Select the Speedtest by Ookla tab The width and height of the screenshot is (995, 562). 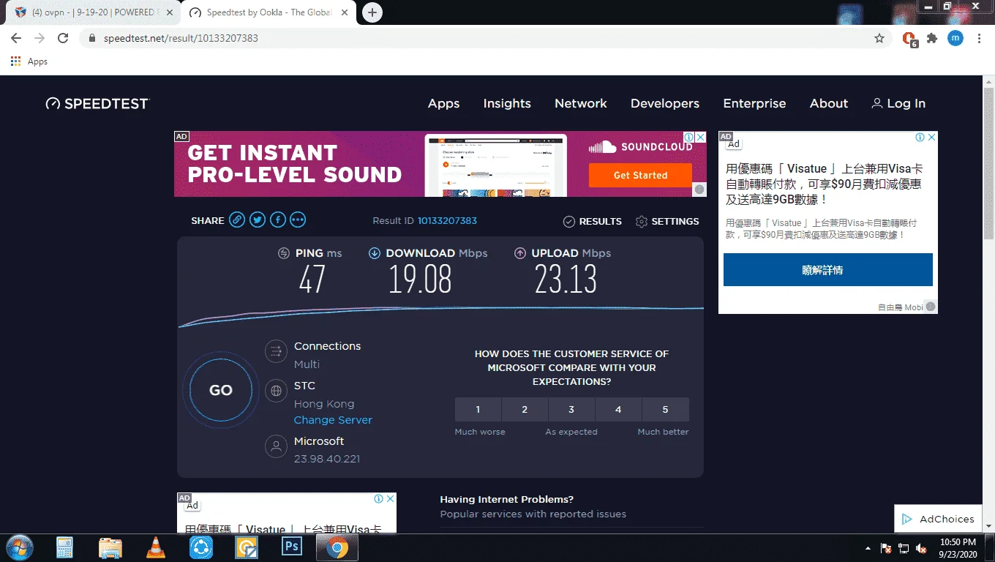click(267, 12)
